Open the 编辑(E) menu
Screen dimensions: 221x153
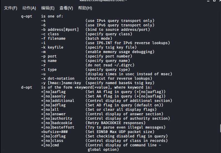[x=48, y=8]
